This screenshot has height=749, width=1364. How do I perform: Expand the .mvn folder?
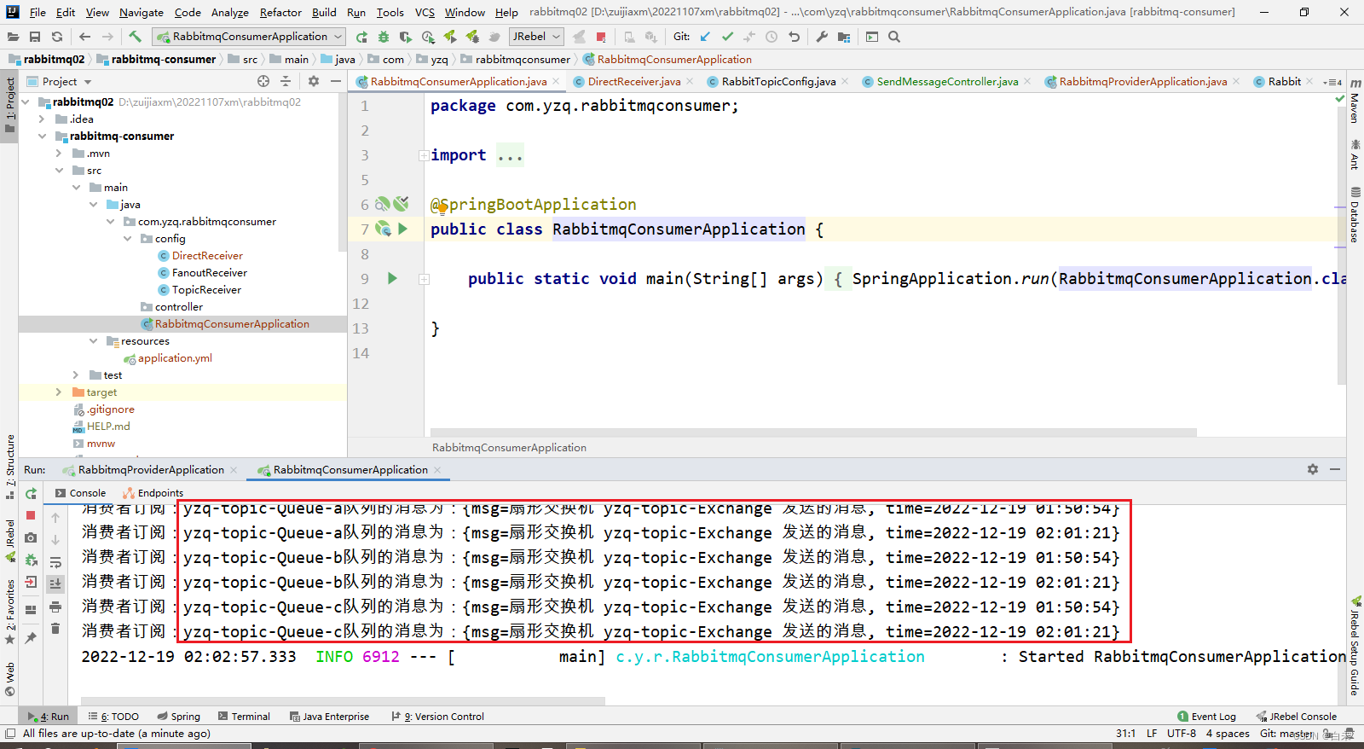click(x=59, y=153)
